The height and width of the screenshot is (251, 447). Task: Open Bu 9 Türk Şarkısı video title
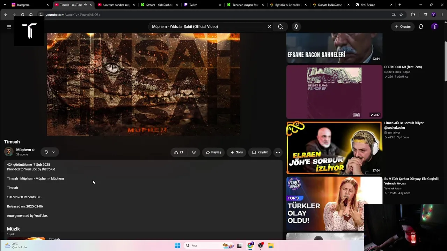[411, 181]
